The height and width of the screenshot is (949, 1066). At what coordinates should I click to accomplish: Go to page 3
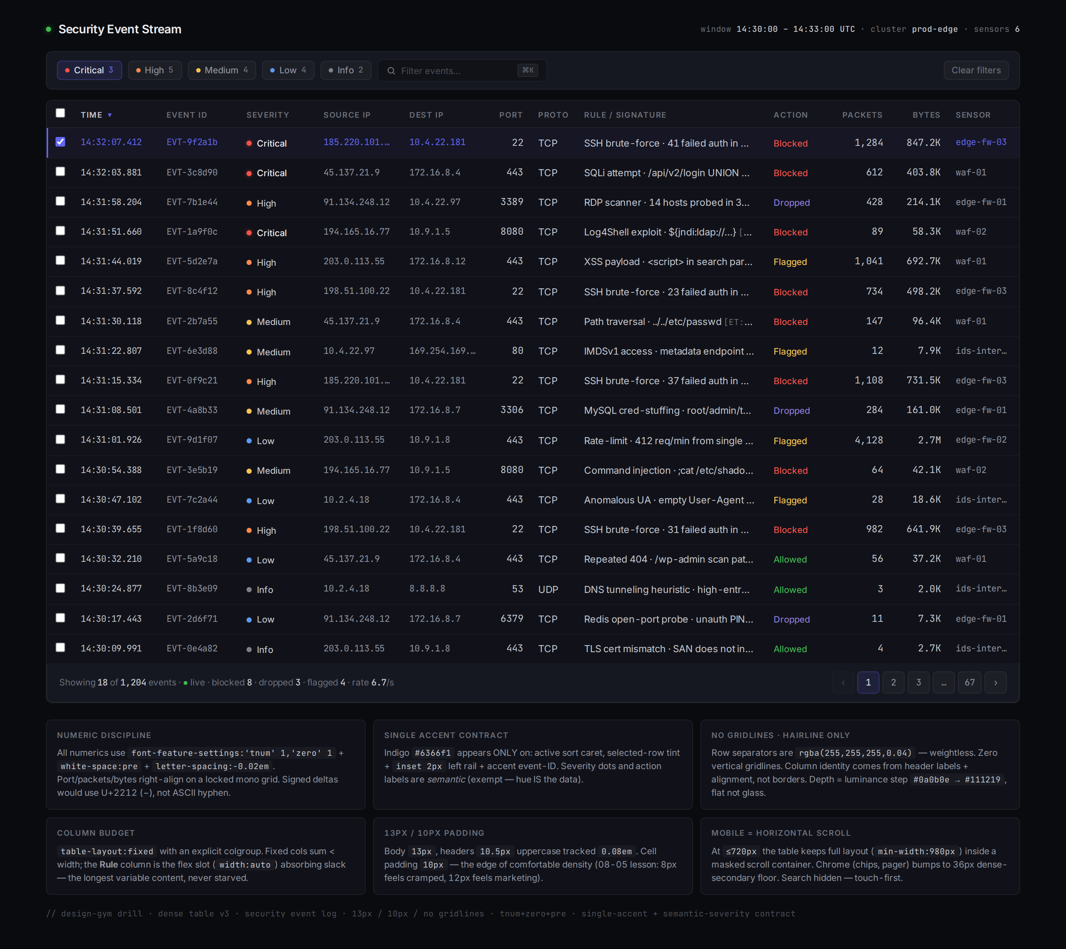coord(918,683)
